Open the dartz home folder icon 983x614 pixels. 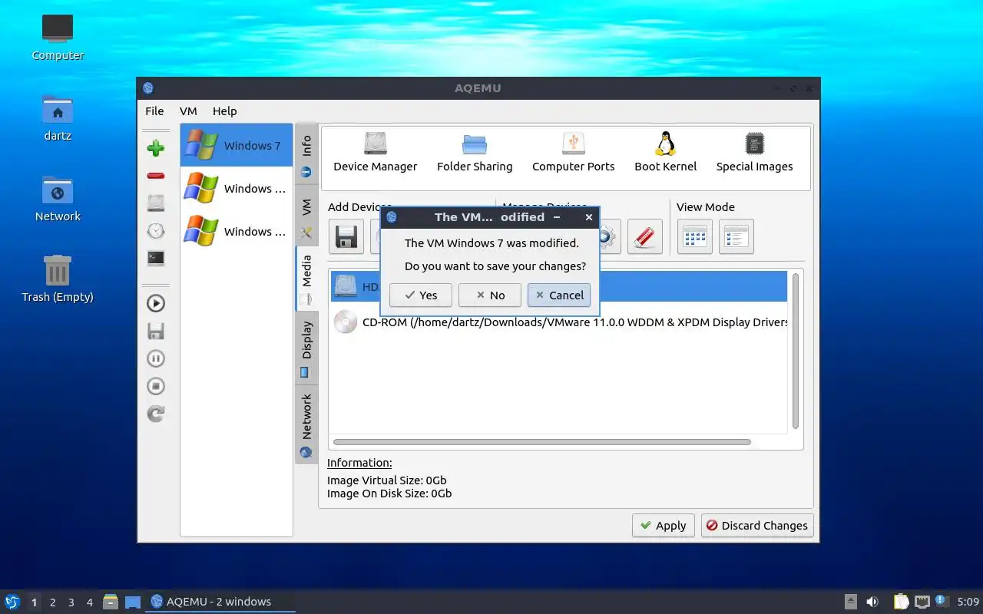click(x=58, y=118)
